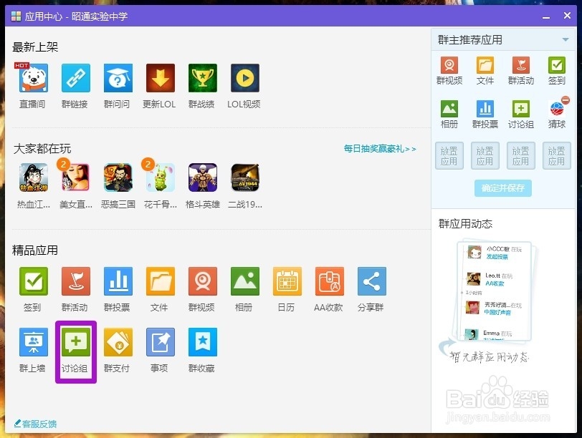
Task: Open the 群投票 voting app
Action: [x=118, y=282]
